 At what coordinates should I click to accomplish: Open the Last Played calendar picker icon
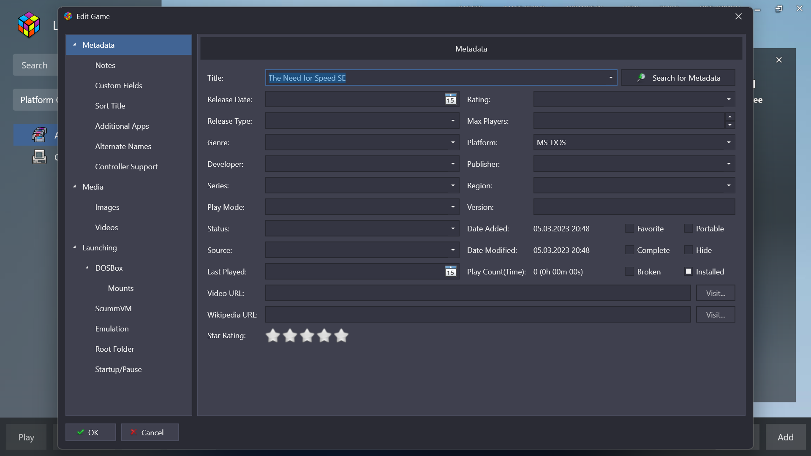(450, 271)
